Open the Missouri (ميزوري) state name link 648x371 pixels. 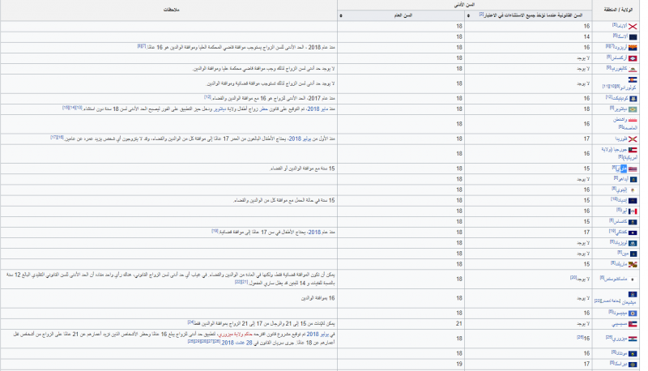pyautogui.click(x=620, y=339)
